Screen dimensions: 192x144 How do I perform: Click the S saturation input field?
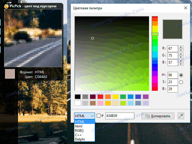pyautogui.click(x=173, y=82)
